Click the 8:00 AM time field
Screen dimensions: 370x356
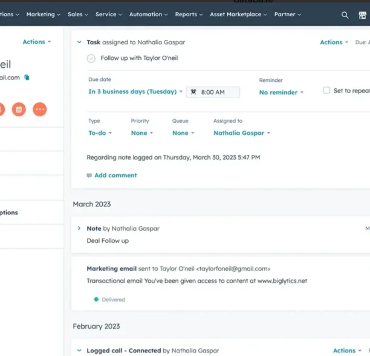point(213,92)
